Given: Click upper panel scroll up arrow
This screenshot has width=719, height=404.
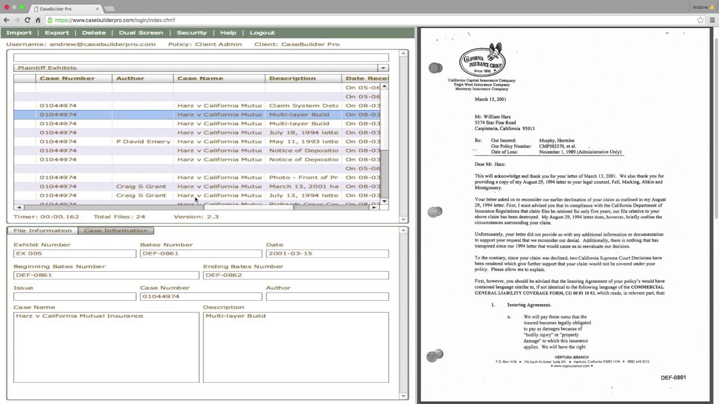Looking at the screenshot, I should pyautogui.click(x=404, y=53).
